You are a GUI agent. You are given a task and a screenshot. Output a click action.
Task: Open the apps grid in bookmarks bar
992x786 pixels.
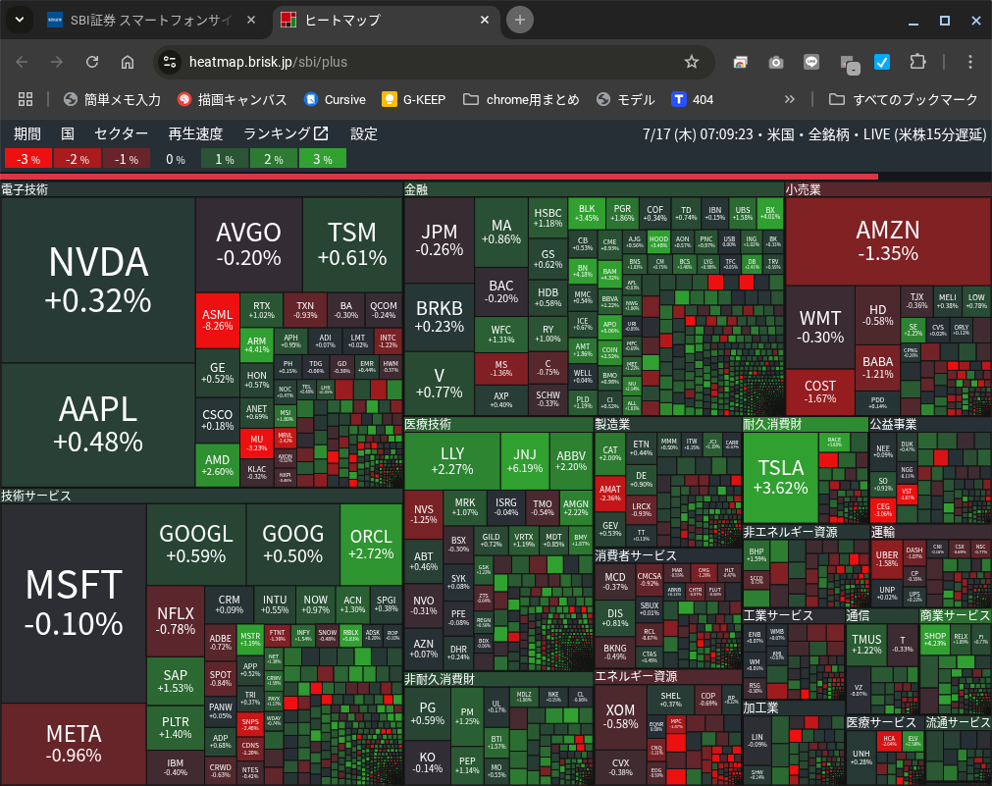click(26, 99)
